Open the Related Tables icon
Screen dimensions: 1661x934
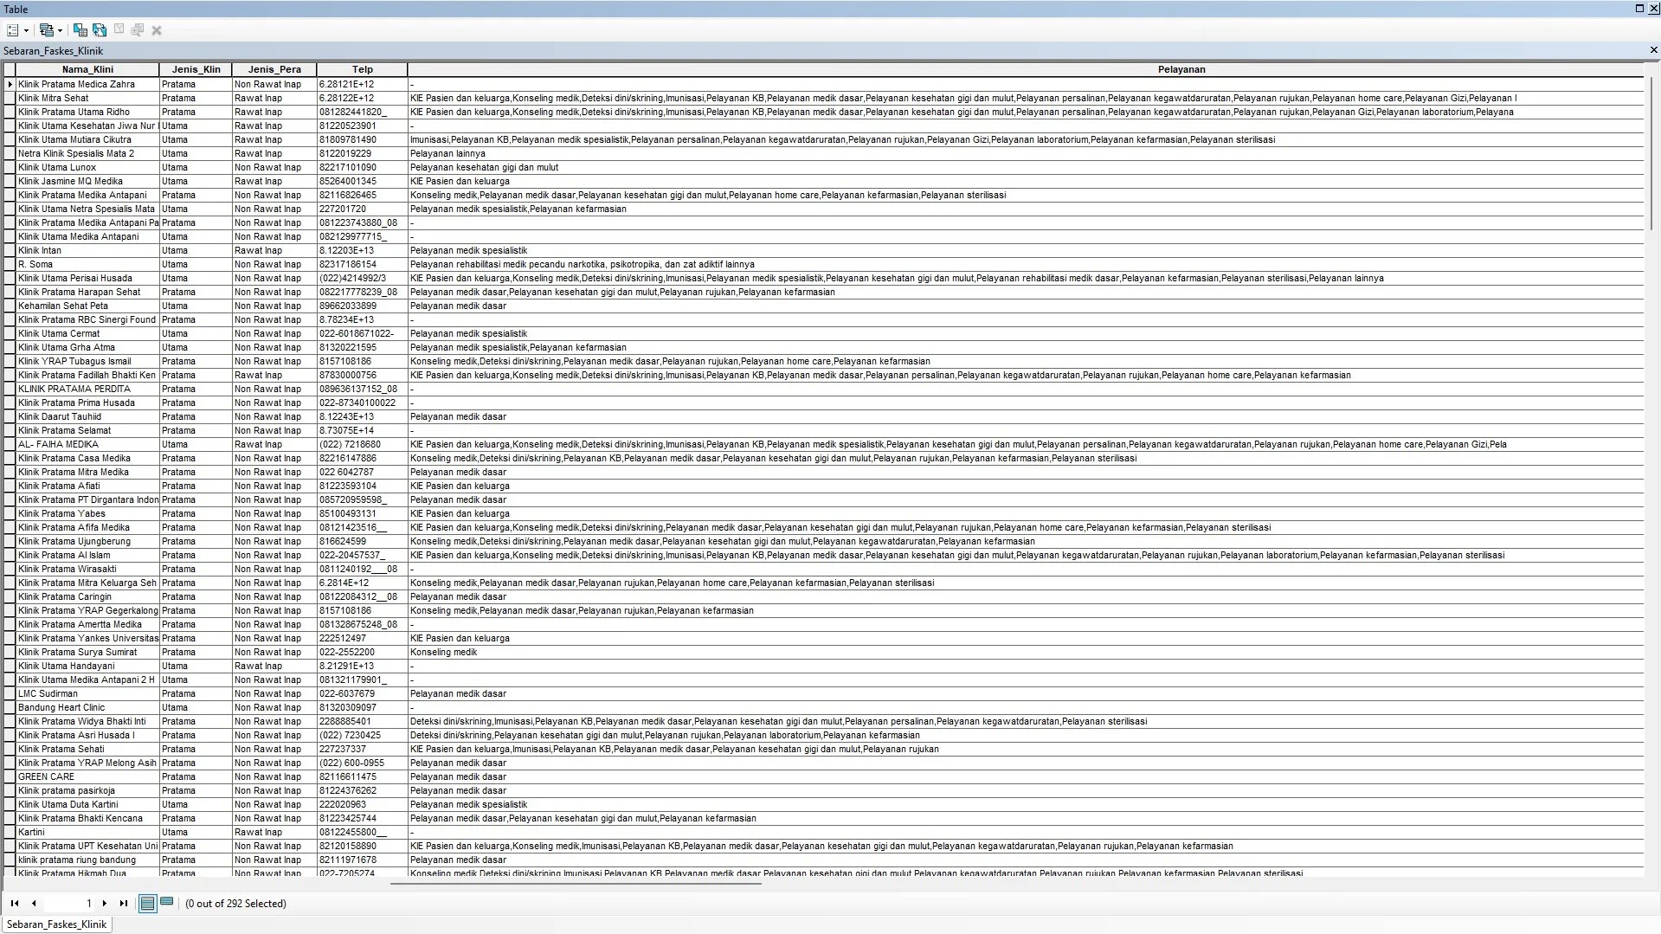click(47, 30)
